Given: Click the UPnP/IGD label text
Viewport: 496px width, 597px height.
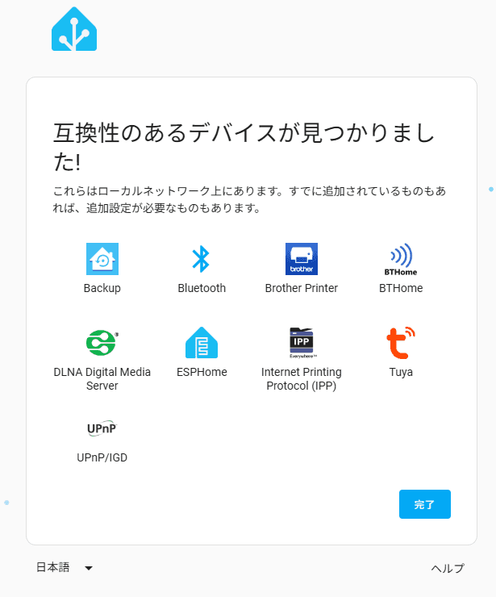Looking at the screenshot, I should point(102,457).
